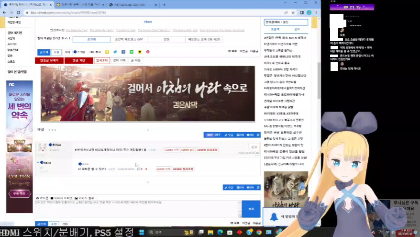Switch to the 검은사막 browser tab
Viewport: 420px width, 237px height.
click(x=80, y=5)
